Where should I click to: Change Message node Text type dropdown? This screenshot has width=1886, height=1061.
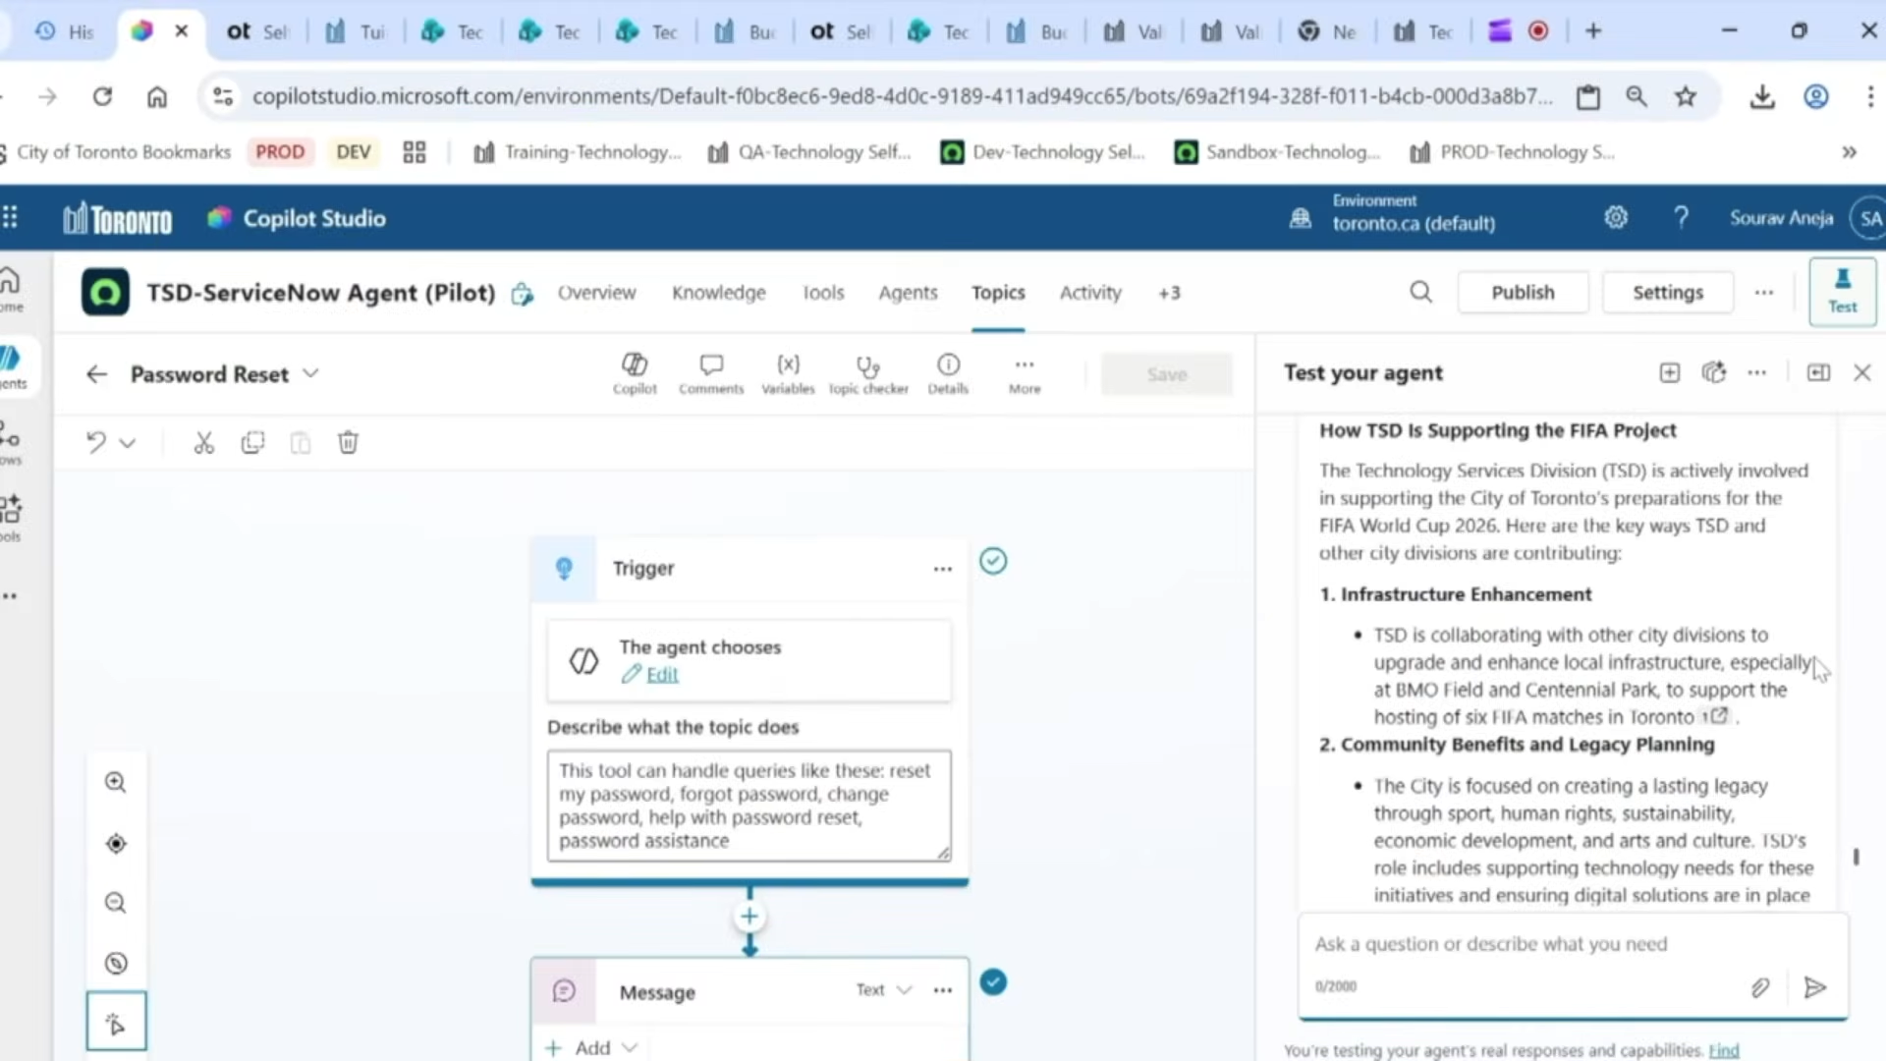[x=883, y=989]
